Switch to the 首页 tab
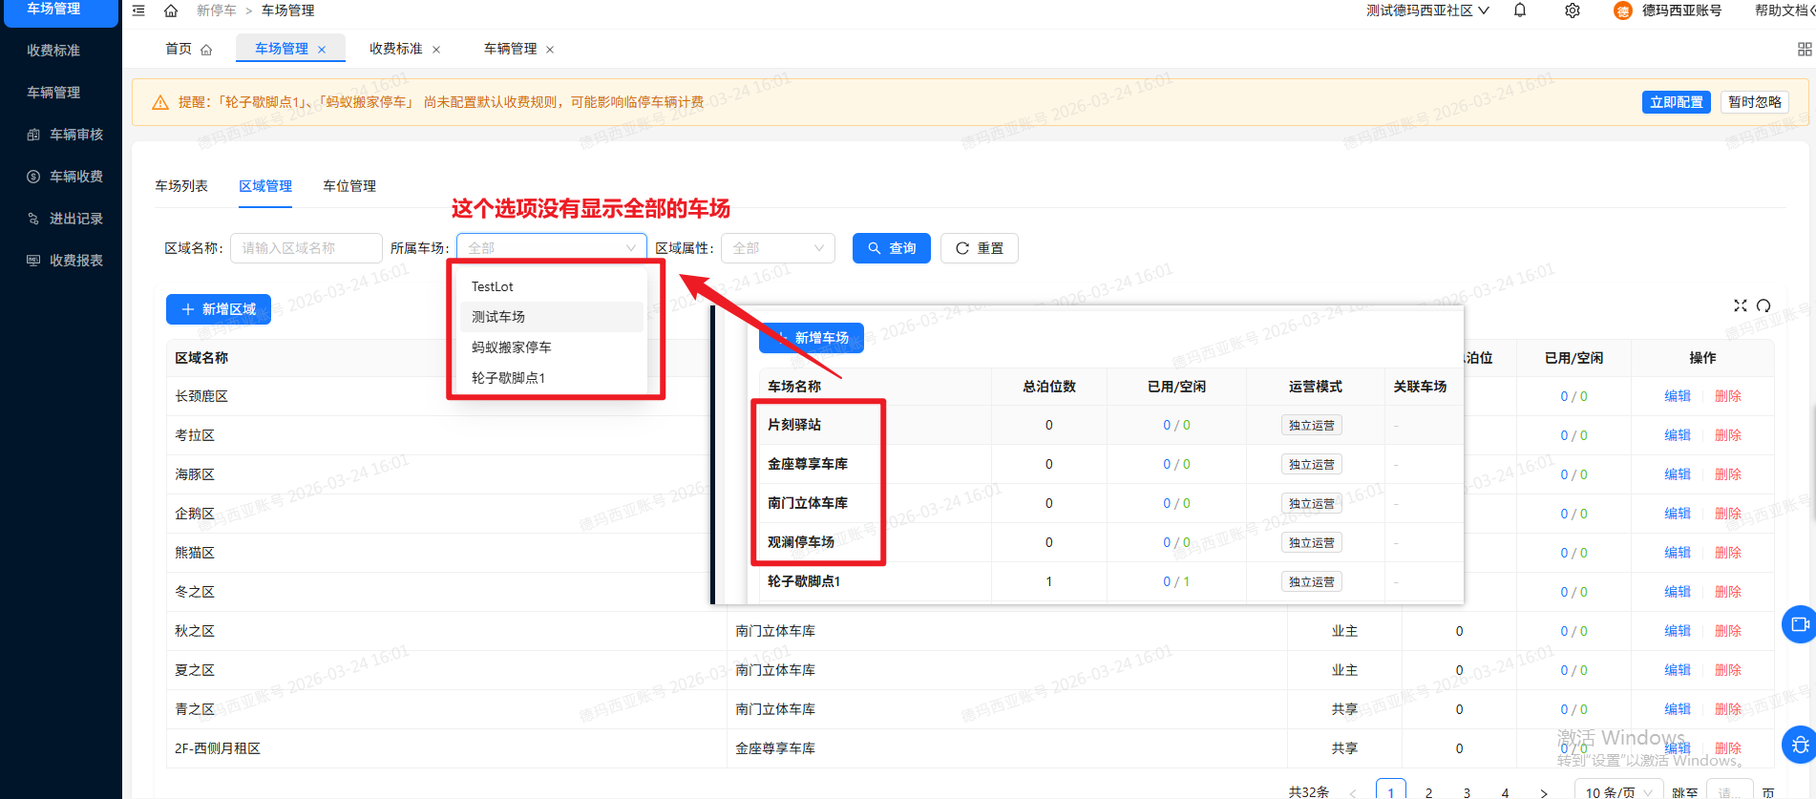1816x799 pixels. pos(188,49)
